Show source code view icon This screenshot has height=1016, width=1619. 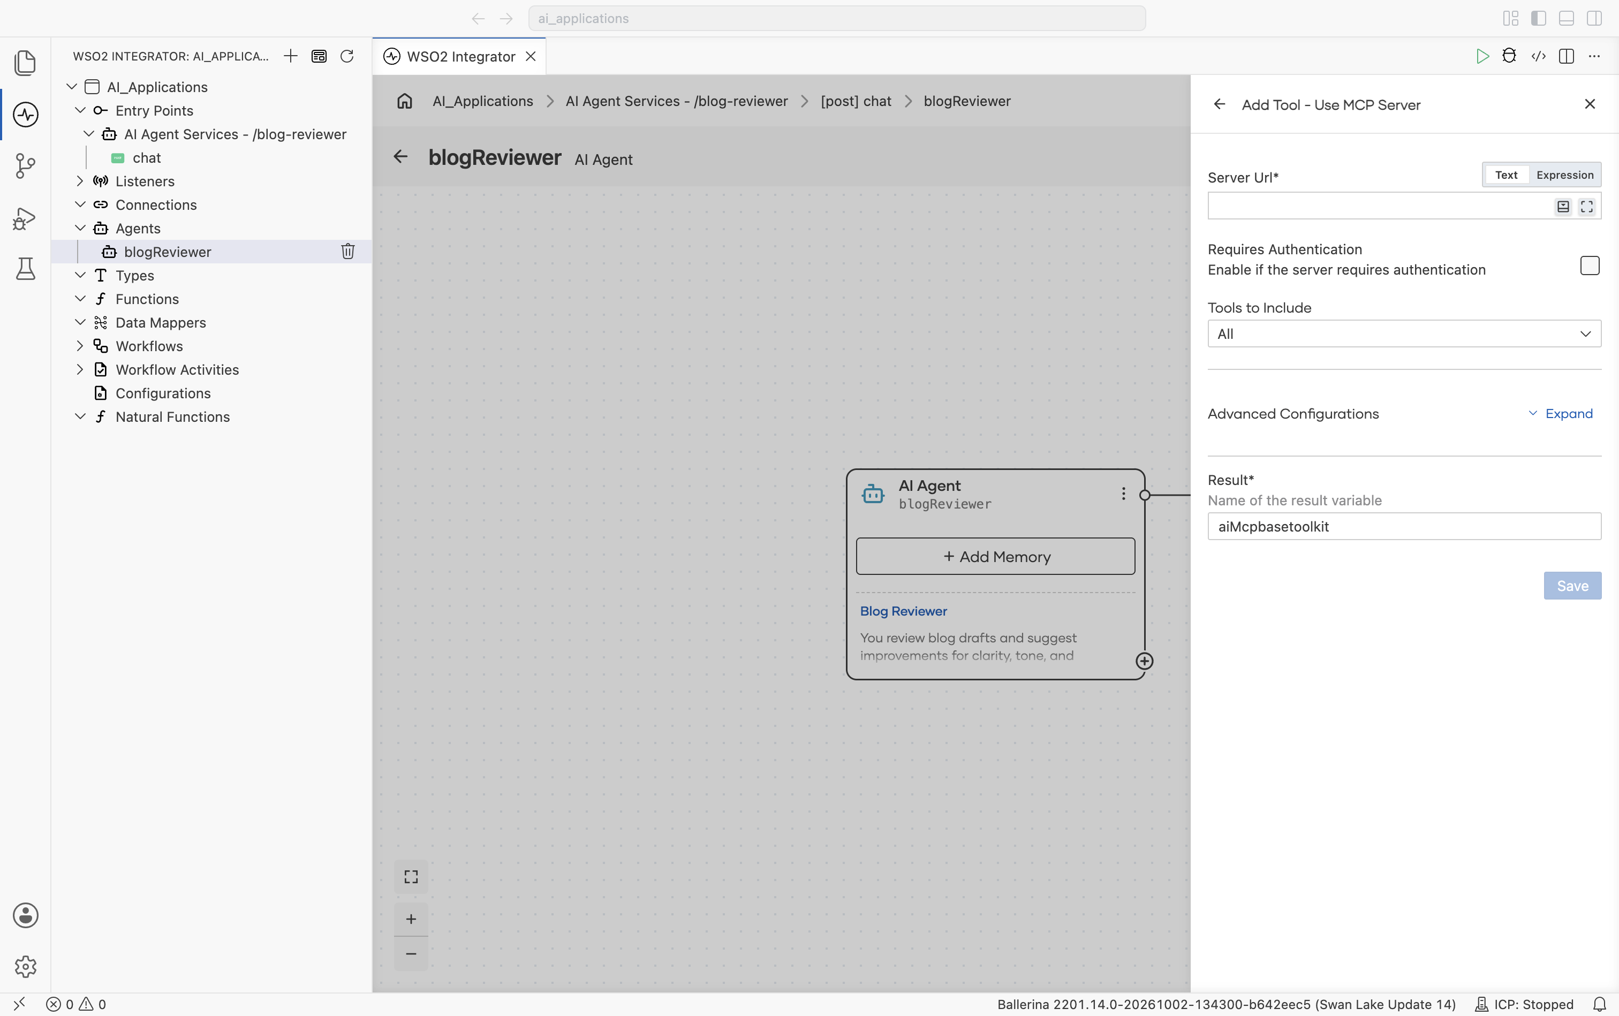point(1538,56)
